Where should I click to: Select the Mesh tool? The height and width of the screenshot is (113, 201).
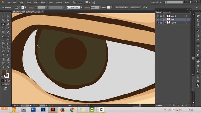(3, 51)
